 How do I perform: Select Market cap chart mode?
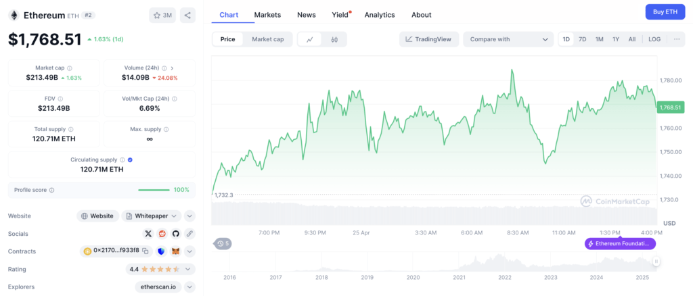(x=268, y=39)
